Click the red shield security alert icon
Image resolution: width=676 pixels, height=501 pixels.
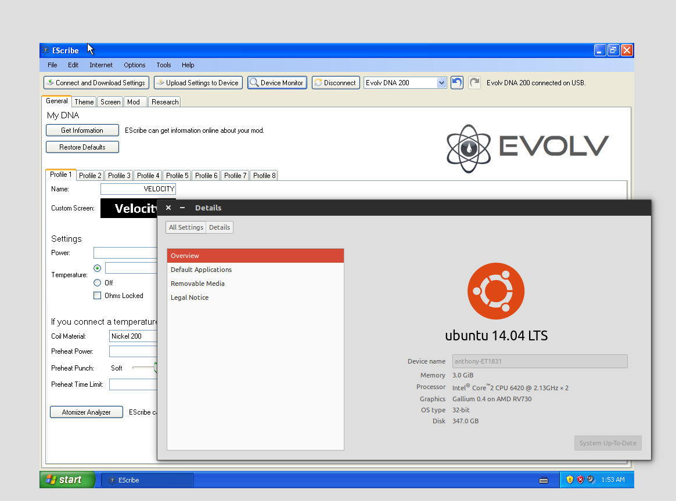click(580, 480)
